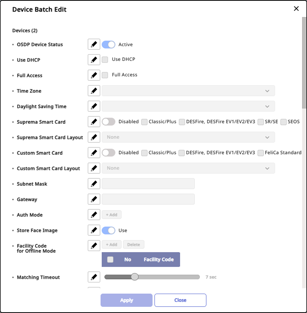The height and width of the screenshot is (313, 307).
Task: Enable editing for Time Zone via pencil
Action: [x=94, y=91]
